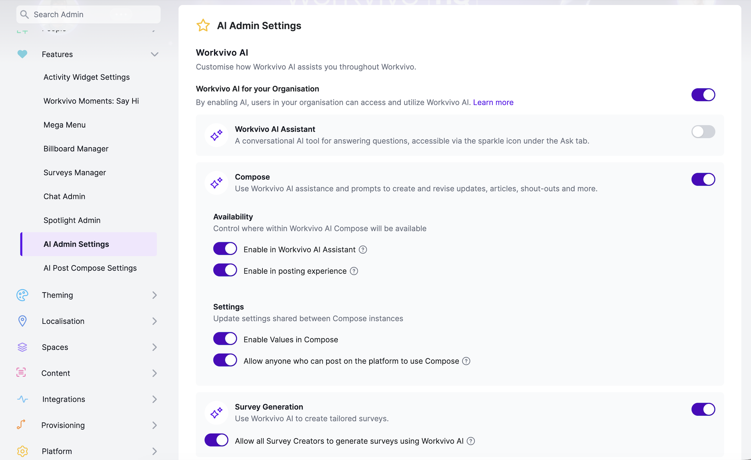Screen dimensions: 751x460
Task: Disable Enable Values in Compose switch
Action: pos(225,339)
